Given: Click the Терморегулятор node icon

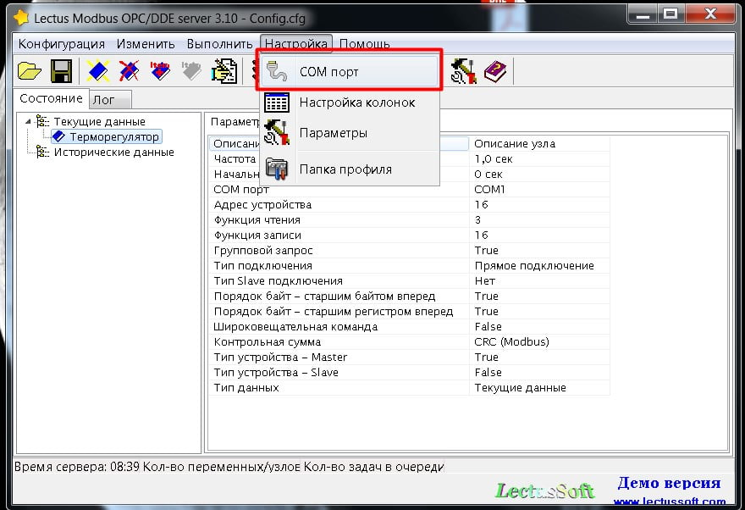Looking at the screenshot, I should (x=59, y=137).
